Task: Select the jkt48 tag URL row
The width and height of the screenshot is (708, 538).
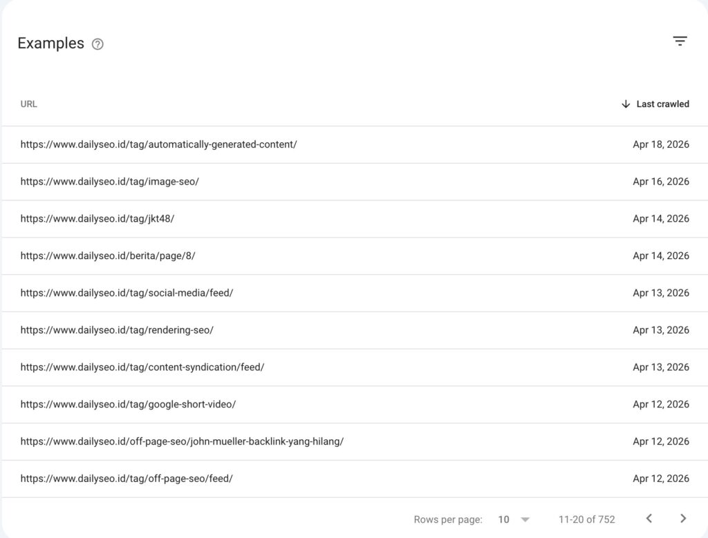Action: pyautogui.click(x=355, y=219)
